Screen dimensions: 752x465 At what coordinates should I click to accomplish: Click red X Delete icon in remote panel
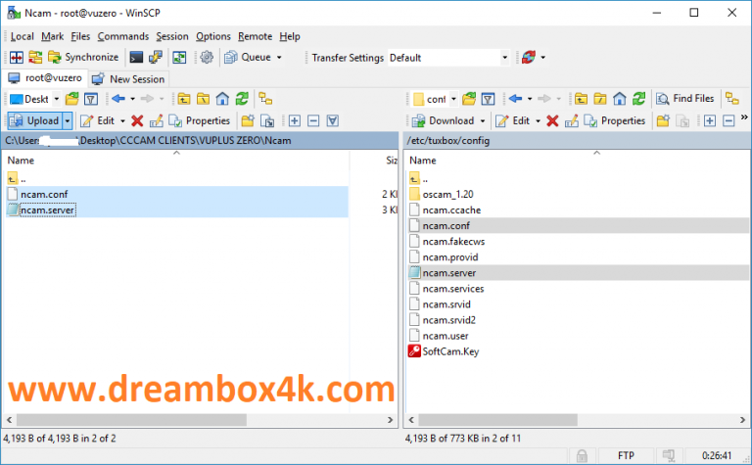coord(552,120)
